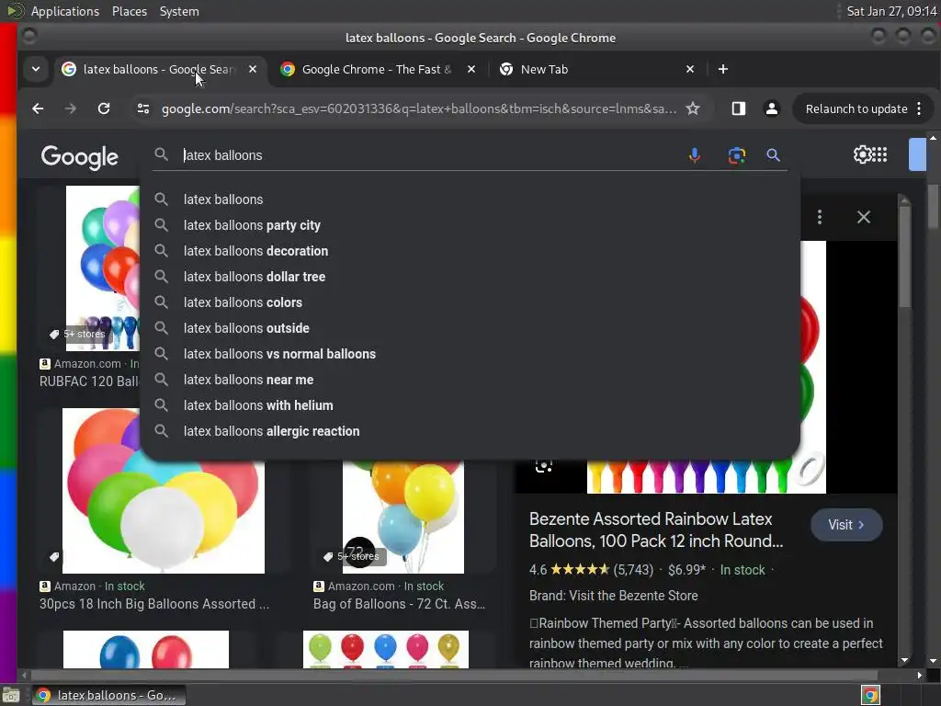The height and width of the screenshot is (706, 941).
Task: Click the show desktop icon in bottom panel
Action: click(x=11, y=696)
